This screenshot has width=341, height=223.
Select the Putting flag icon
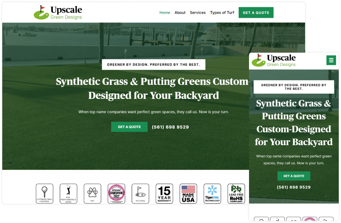[140, 193]
